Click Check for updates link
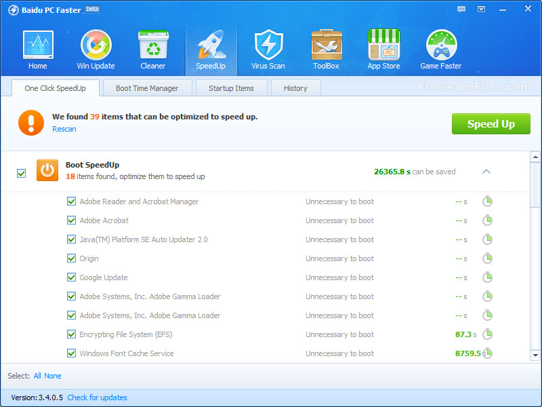Screen dimensions: 542x407 point(97,398)
